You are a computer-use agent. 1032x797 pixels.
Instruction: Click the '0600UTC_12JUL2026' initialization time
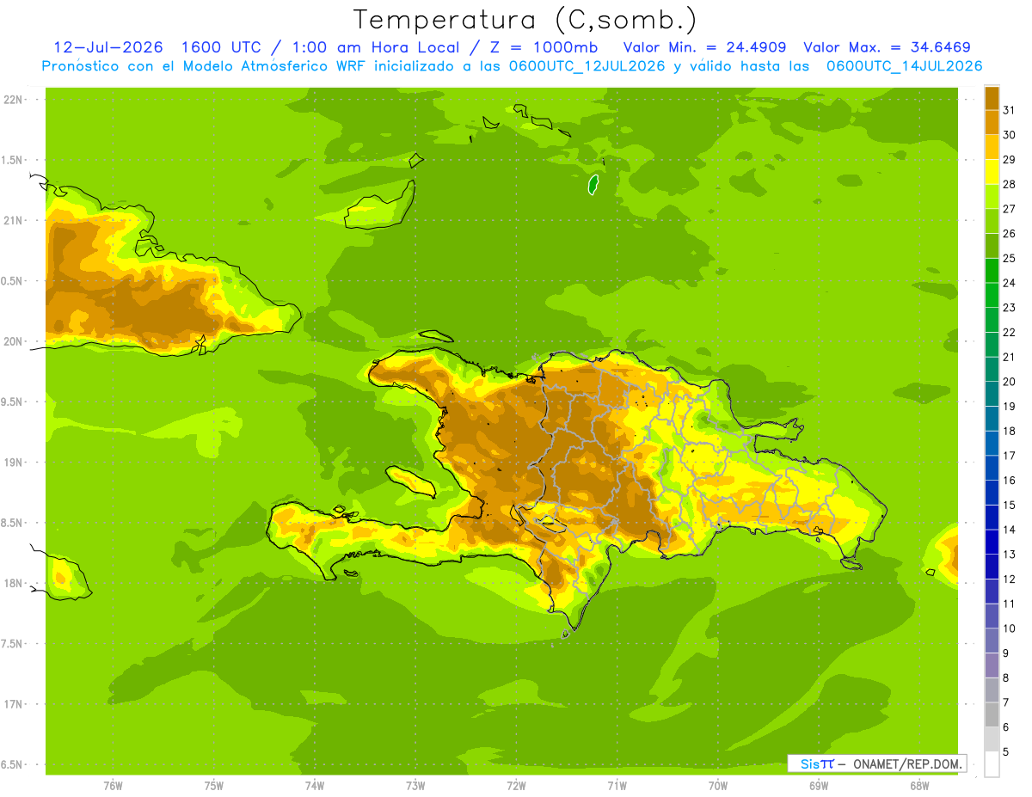pos(586,66)
